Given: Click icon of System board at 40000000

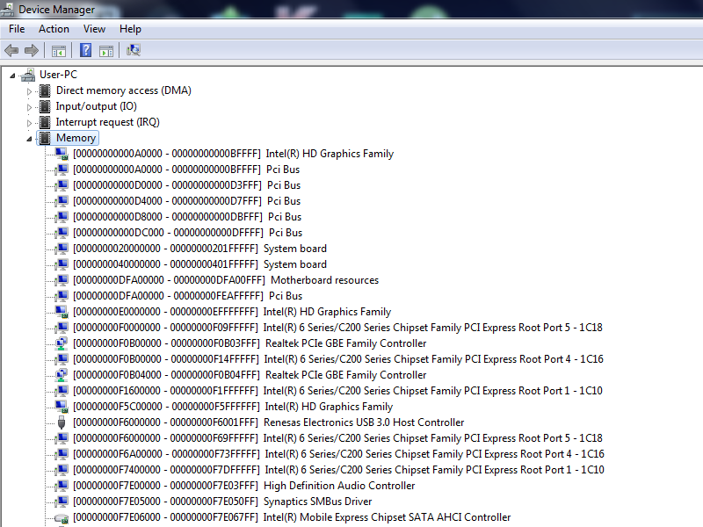Looking at the screenshot, I should click(x=62, y=264).
